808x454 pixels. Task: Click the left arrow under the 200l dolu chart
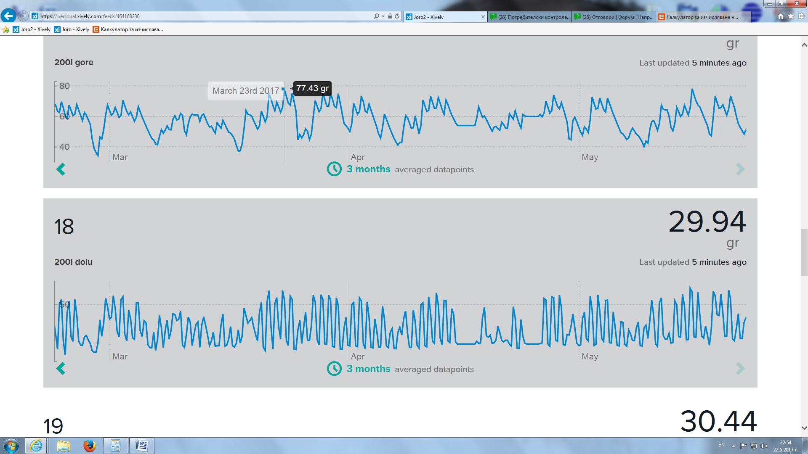[61, 369]
